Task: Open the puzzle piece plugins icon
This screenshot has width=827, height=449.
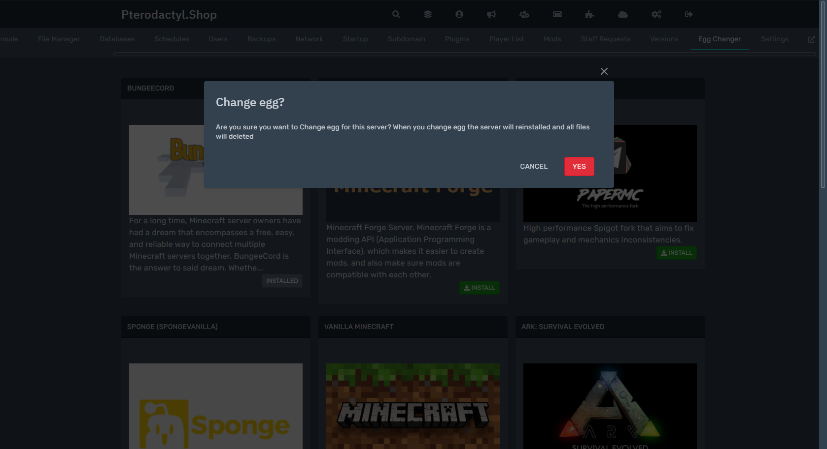Action: point(589,14)
